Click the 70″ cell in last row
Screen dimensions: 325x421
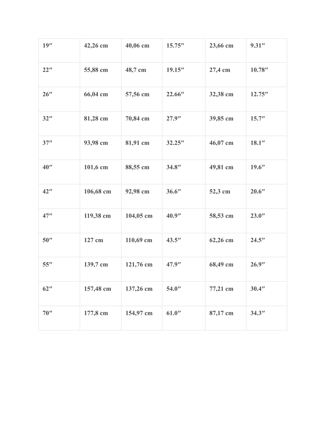[x=59, y=318]
